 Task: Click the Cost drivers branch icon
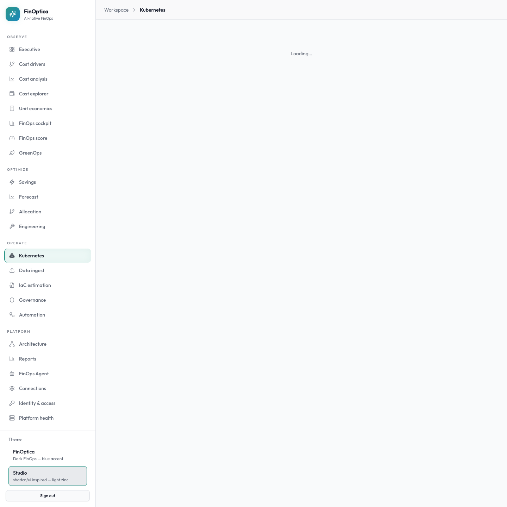tap(12, 64)
